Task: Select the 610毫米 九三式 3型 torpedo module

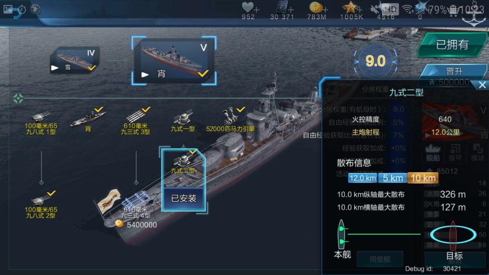Action: coord(136,122)
